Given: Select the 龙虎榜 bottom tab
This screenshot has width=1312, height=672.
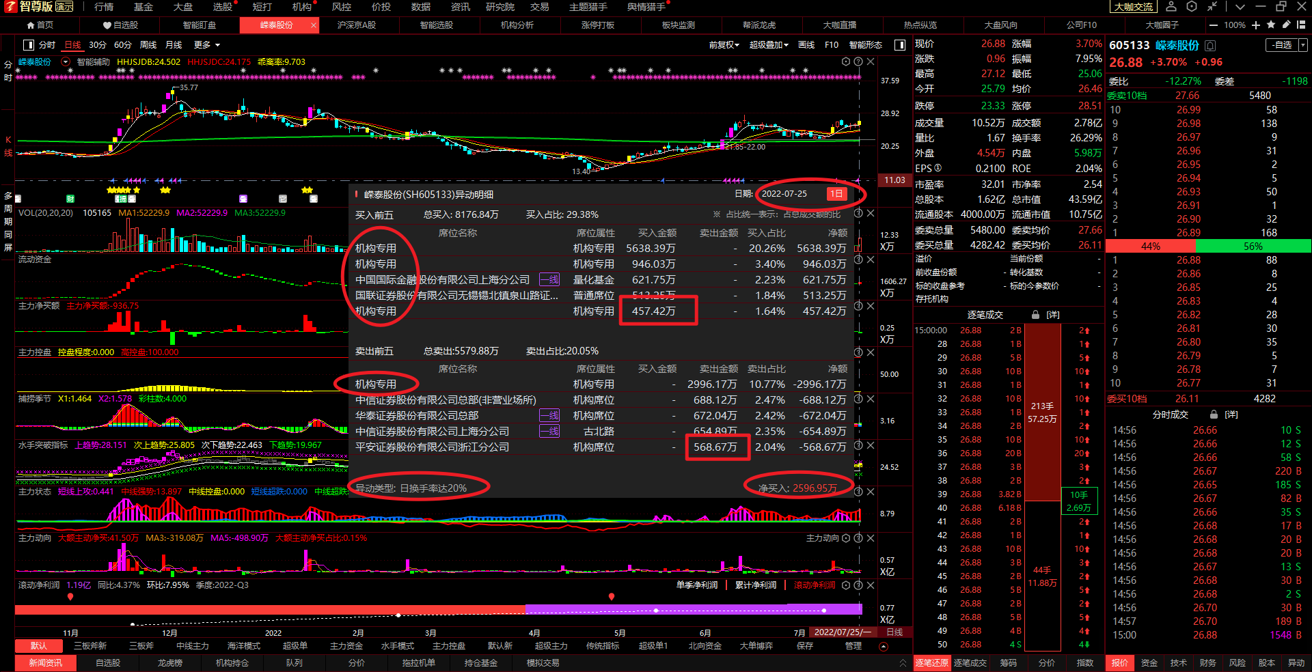Looking at the screenshot, I should [170, 663].
